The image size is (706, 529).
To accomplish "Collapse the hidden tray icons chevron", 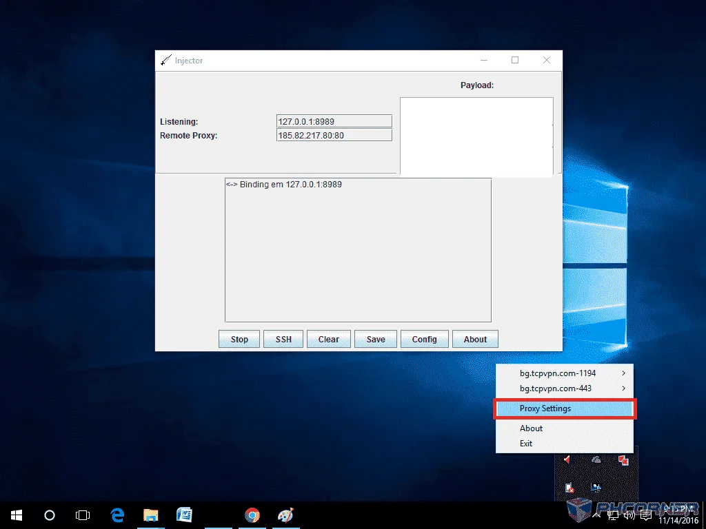I will click(x=596, y=515).
